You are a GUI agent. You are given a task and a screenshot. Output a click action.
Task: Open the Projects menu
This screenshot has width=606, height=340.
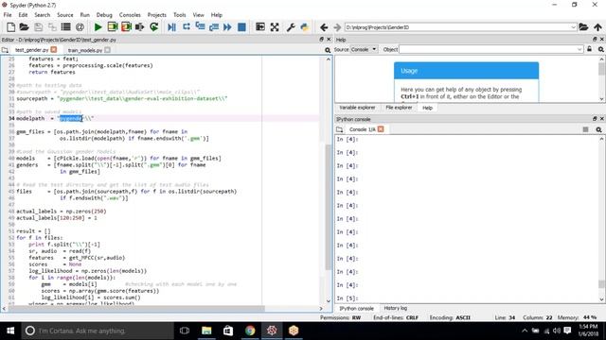tap(156, 15)
